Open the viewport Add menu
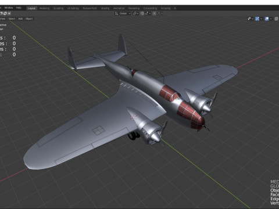This screenshot has width=279, height=209. (x=20, y=19)
